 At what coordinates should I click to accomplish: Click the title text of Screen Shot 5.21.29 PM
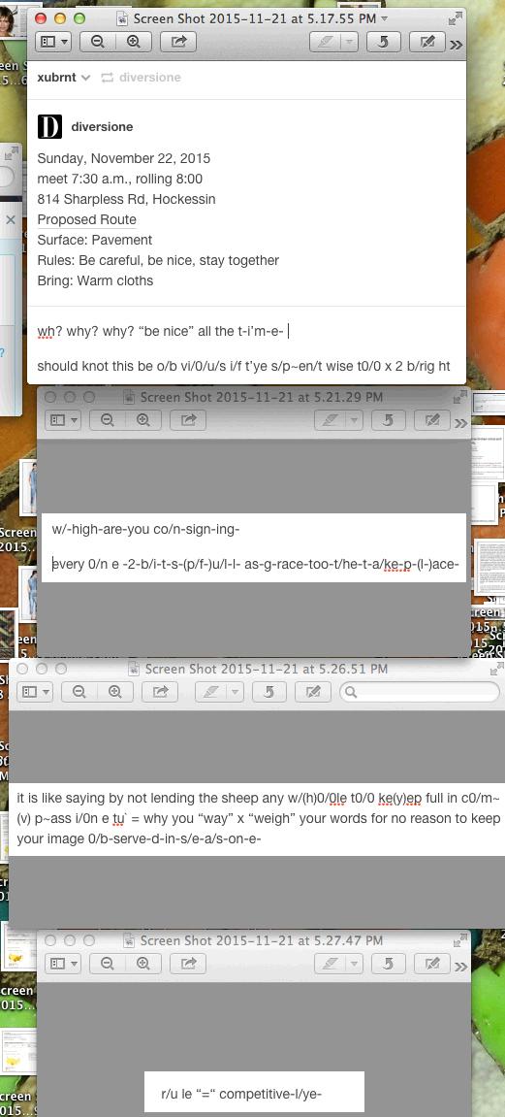[x=261, y=397]
